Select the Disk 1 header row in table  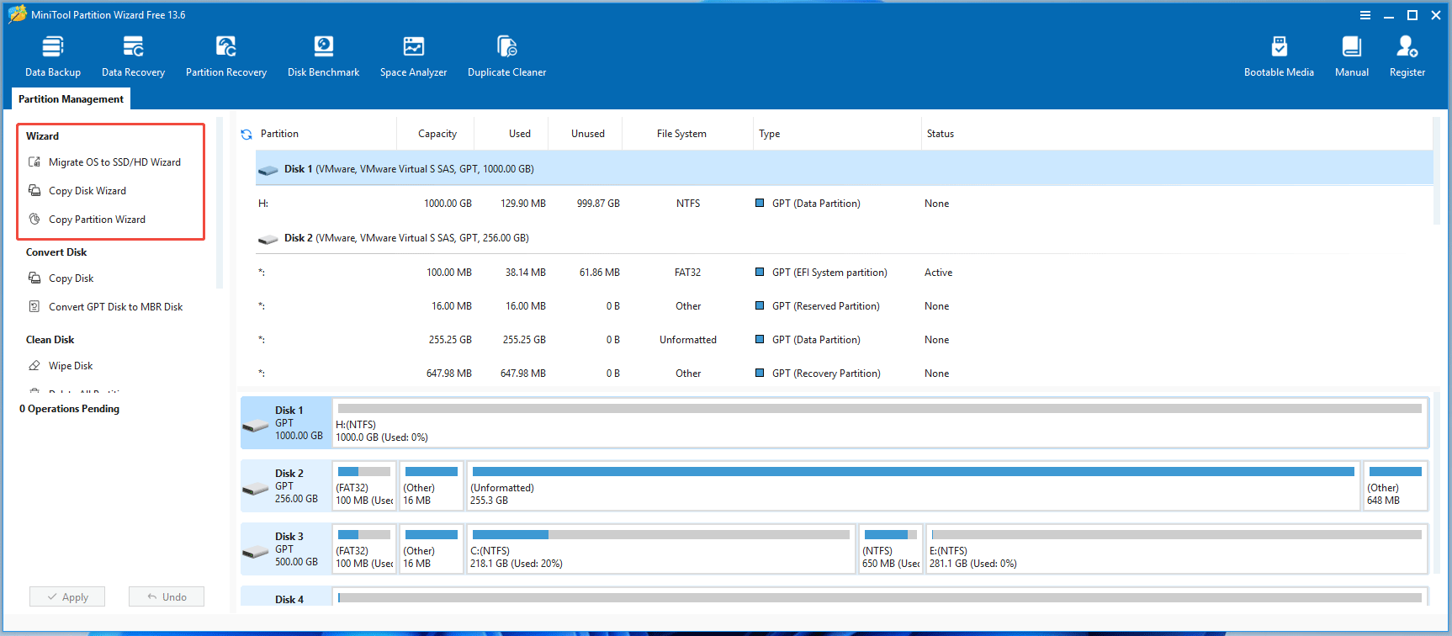tap(844, 168)
